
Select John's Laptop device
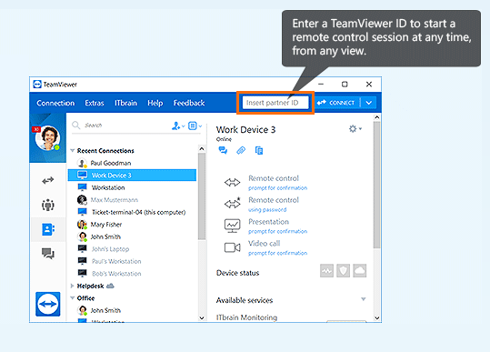tap(132, 249)
